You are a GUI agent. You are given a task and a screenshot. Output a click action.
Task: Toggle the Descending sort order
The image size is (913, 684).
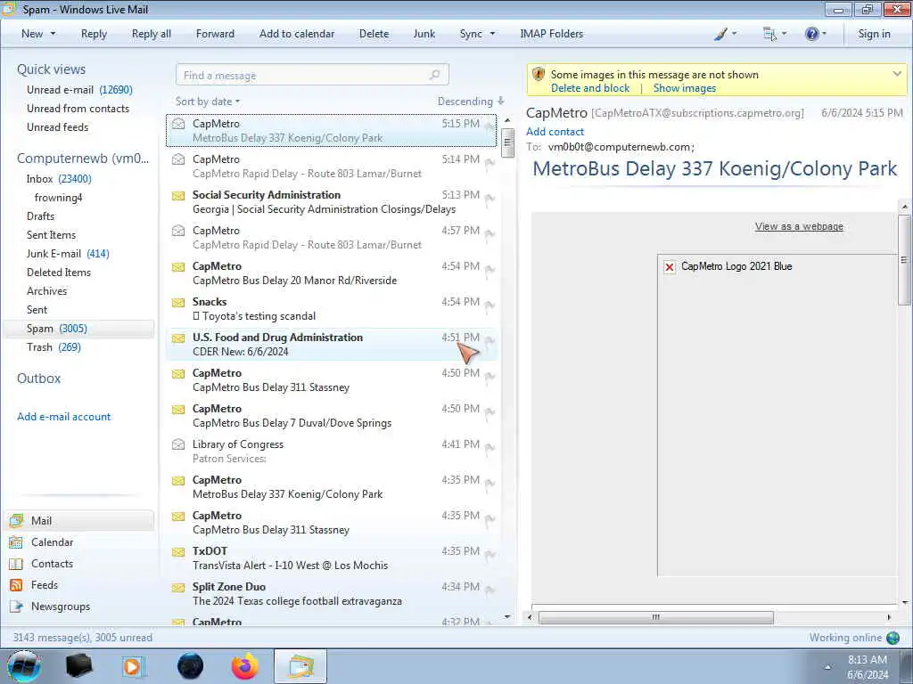[471, 102]
